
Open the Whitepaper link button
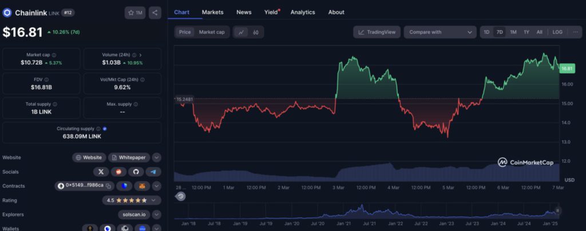pos(129,157)
